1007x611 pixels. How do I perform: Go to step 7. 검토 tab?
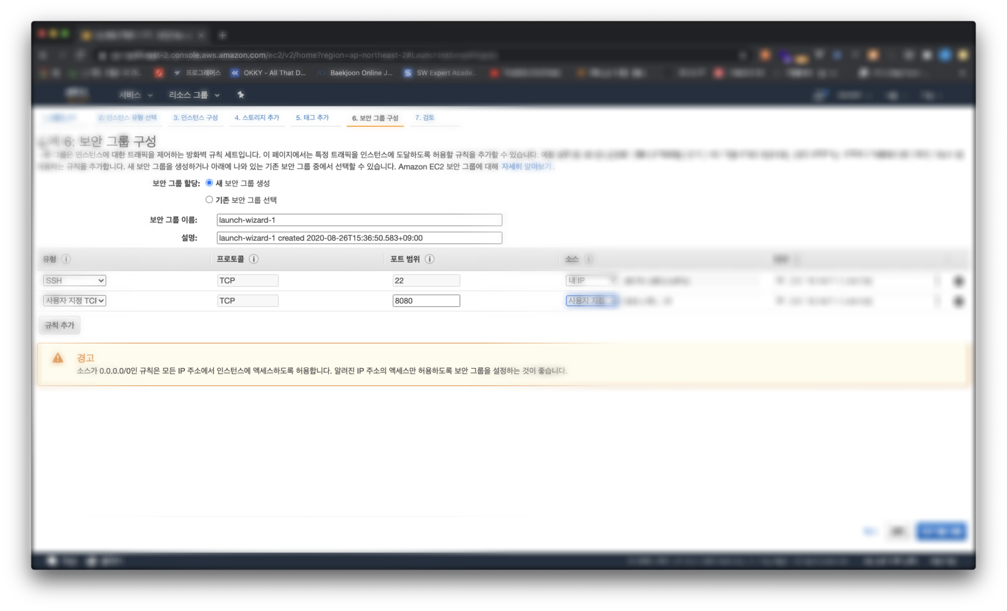pos(424,118)
